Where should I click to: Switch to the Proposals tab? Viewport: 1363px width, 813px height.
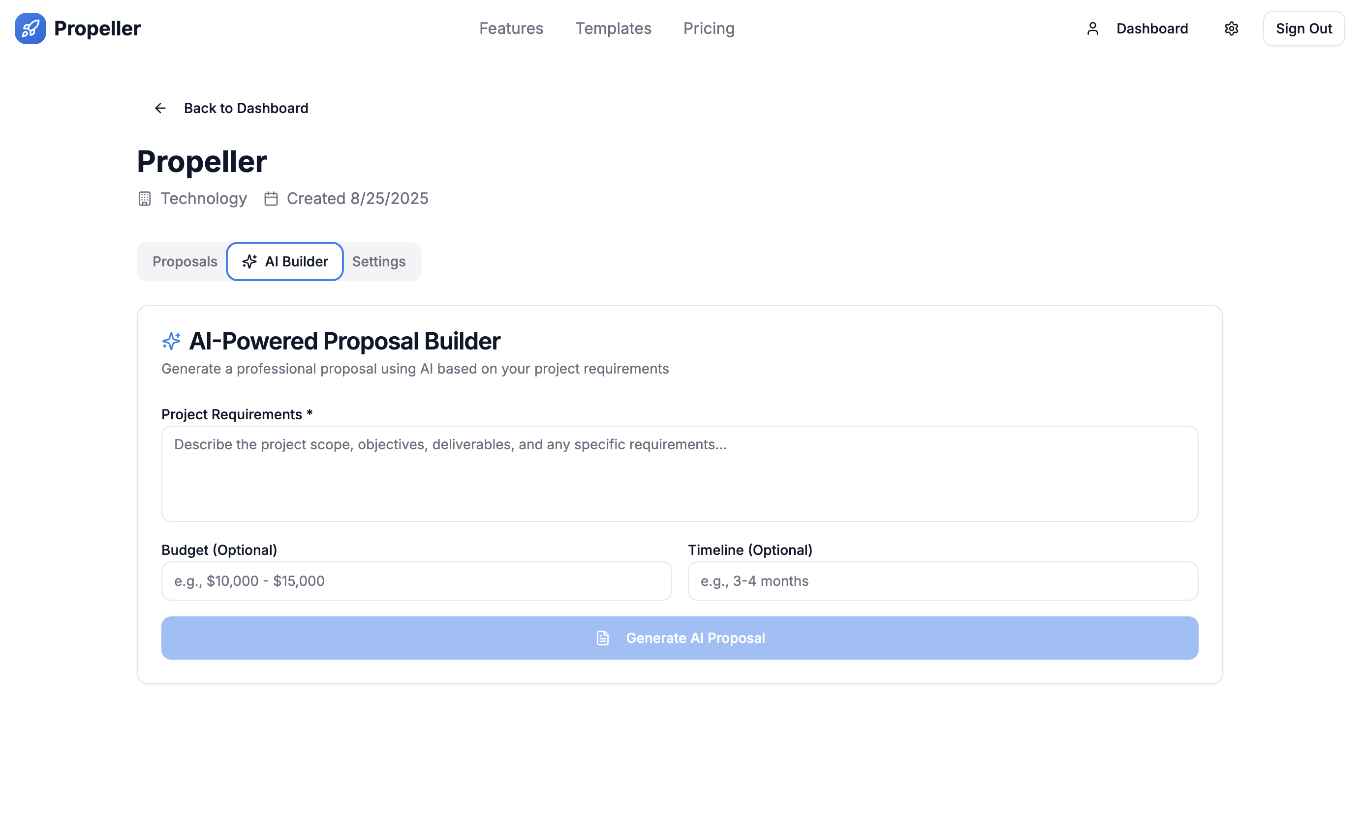pyautogui.click(x=185, y=261)
